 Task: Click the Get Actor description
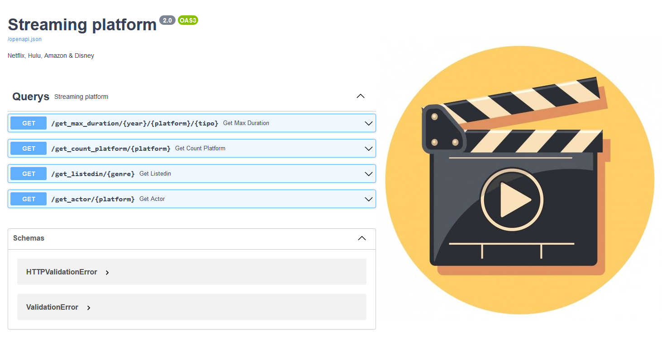152,199
